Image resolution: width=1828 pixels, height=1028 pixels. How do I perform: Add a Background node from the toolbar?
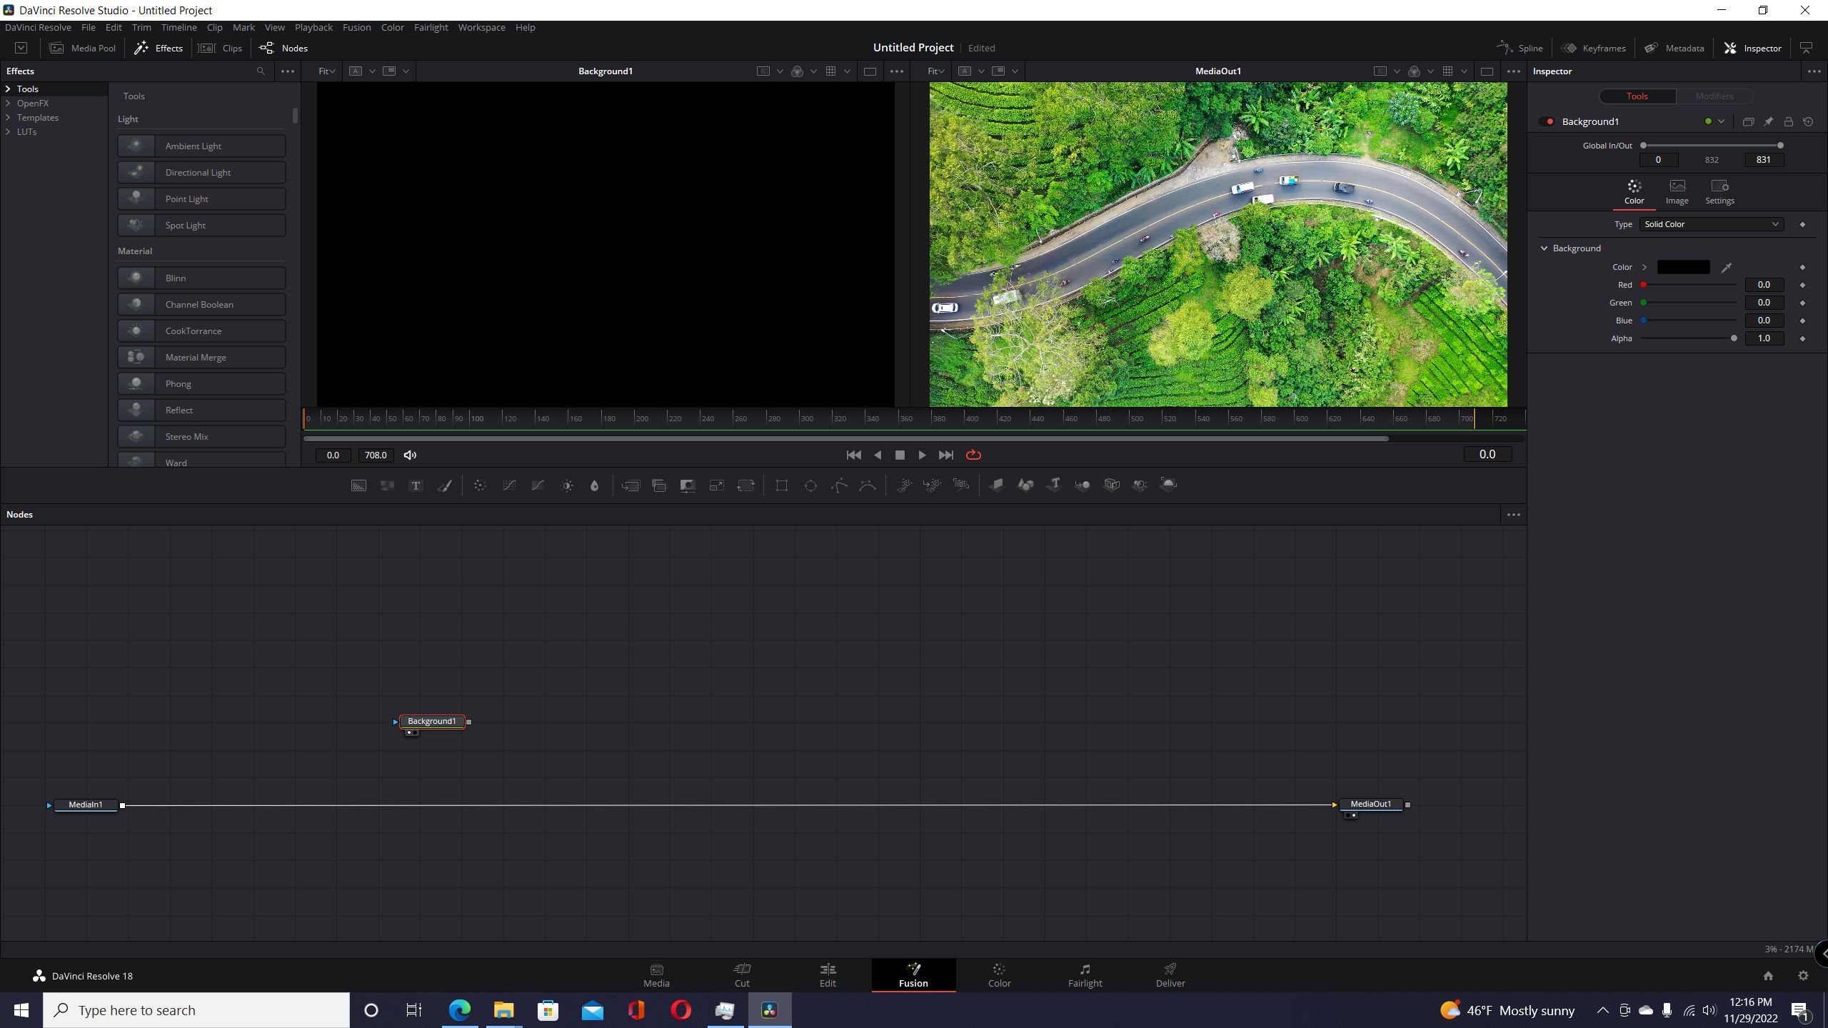click(358, 485)
